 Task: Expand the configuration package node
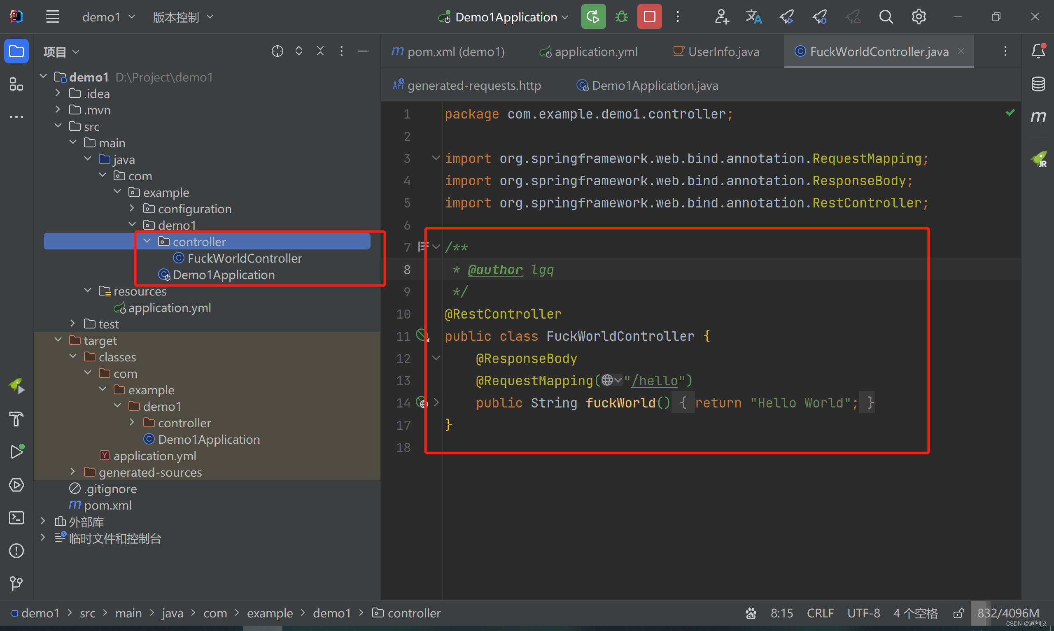point(132,208)
